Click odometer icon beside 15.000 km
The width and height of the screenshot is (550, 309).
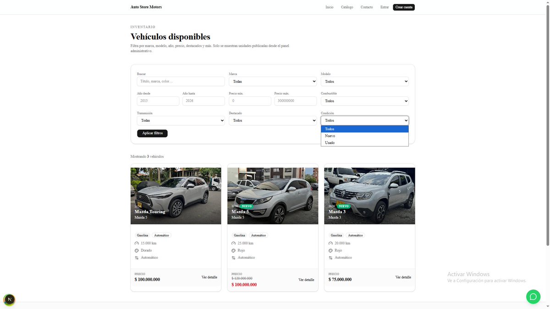pyautogui.click(x=137, y=244)
